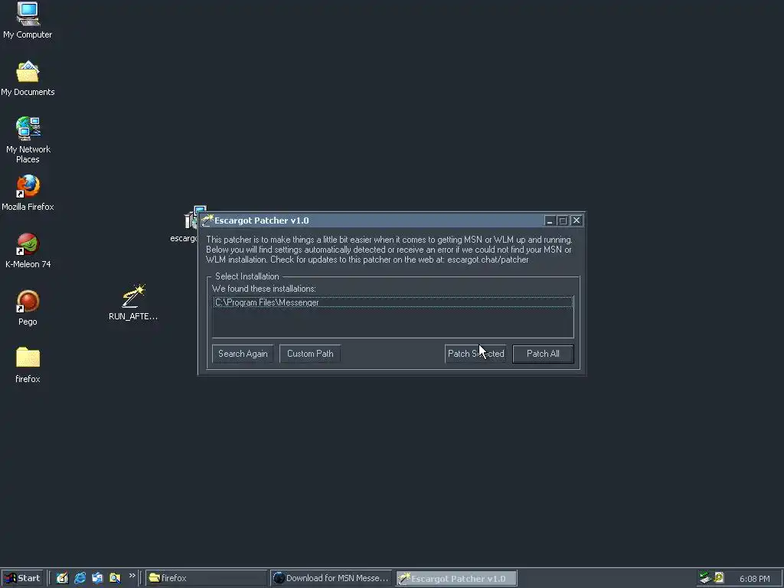The height and width of the screenshot is (588, 784).
Task: Click Escargot Patcher v1.0 taskbar button
Action: [x=456, y=579]
